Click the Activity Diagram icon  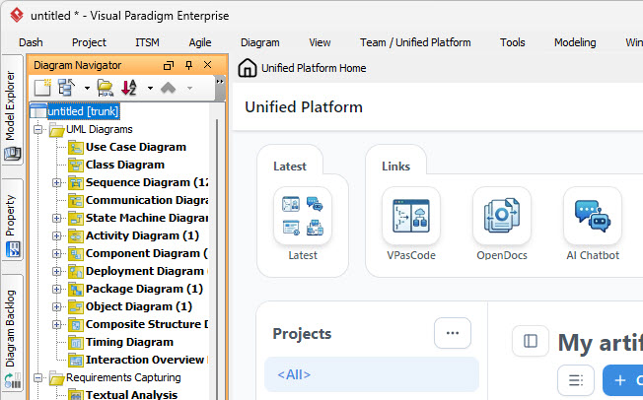(x=76, y=235)
